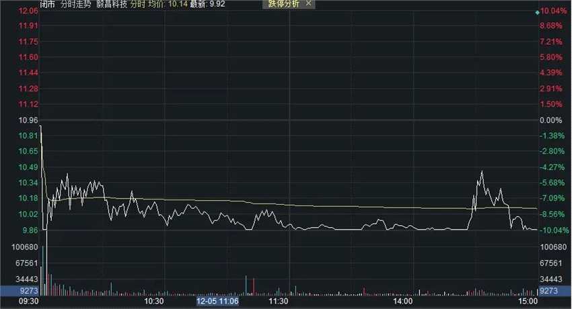
Task: Click the 15:00 time axis label
Action: (x=528, y=302)
